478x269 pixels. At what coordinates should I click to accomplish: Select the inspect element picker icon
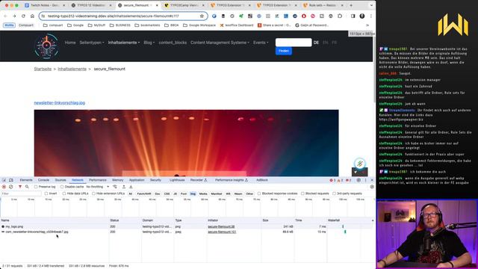pyautogui.click(x=4, y=180)
